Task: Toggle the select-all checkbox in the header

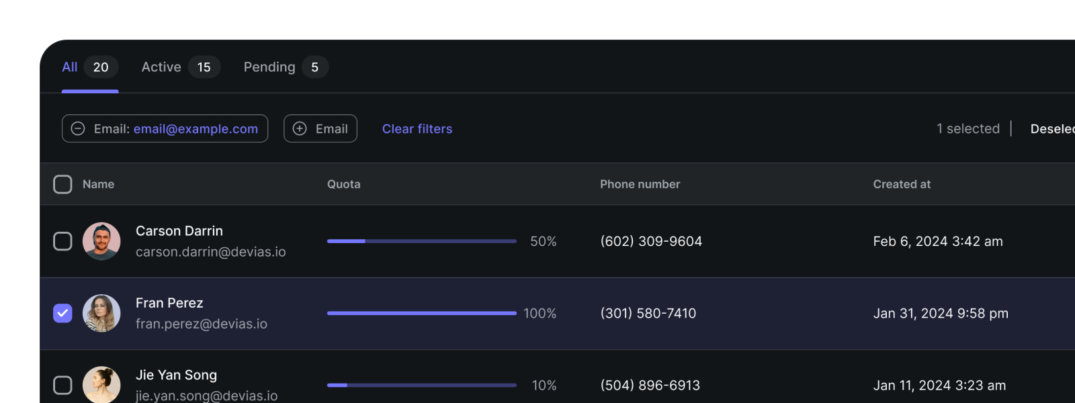Action: (x=62, y=184)
